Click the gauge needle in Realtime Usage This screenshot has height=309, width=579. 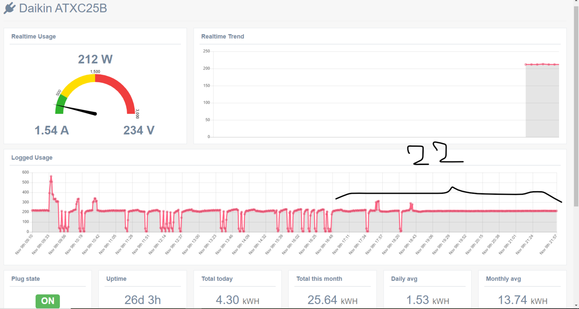tap(75, 109)
